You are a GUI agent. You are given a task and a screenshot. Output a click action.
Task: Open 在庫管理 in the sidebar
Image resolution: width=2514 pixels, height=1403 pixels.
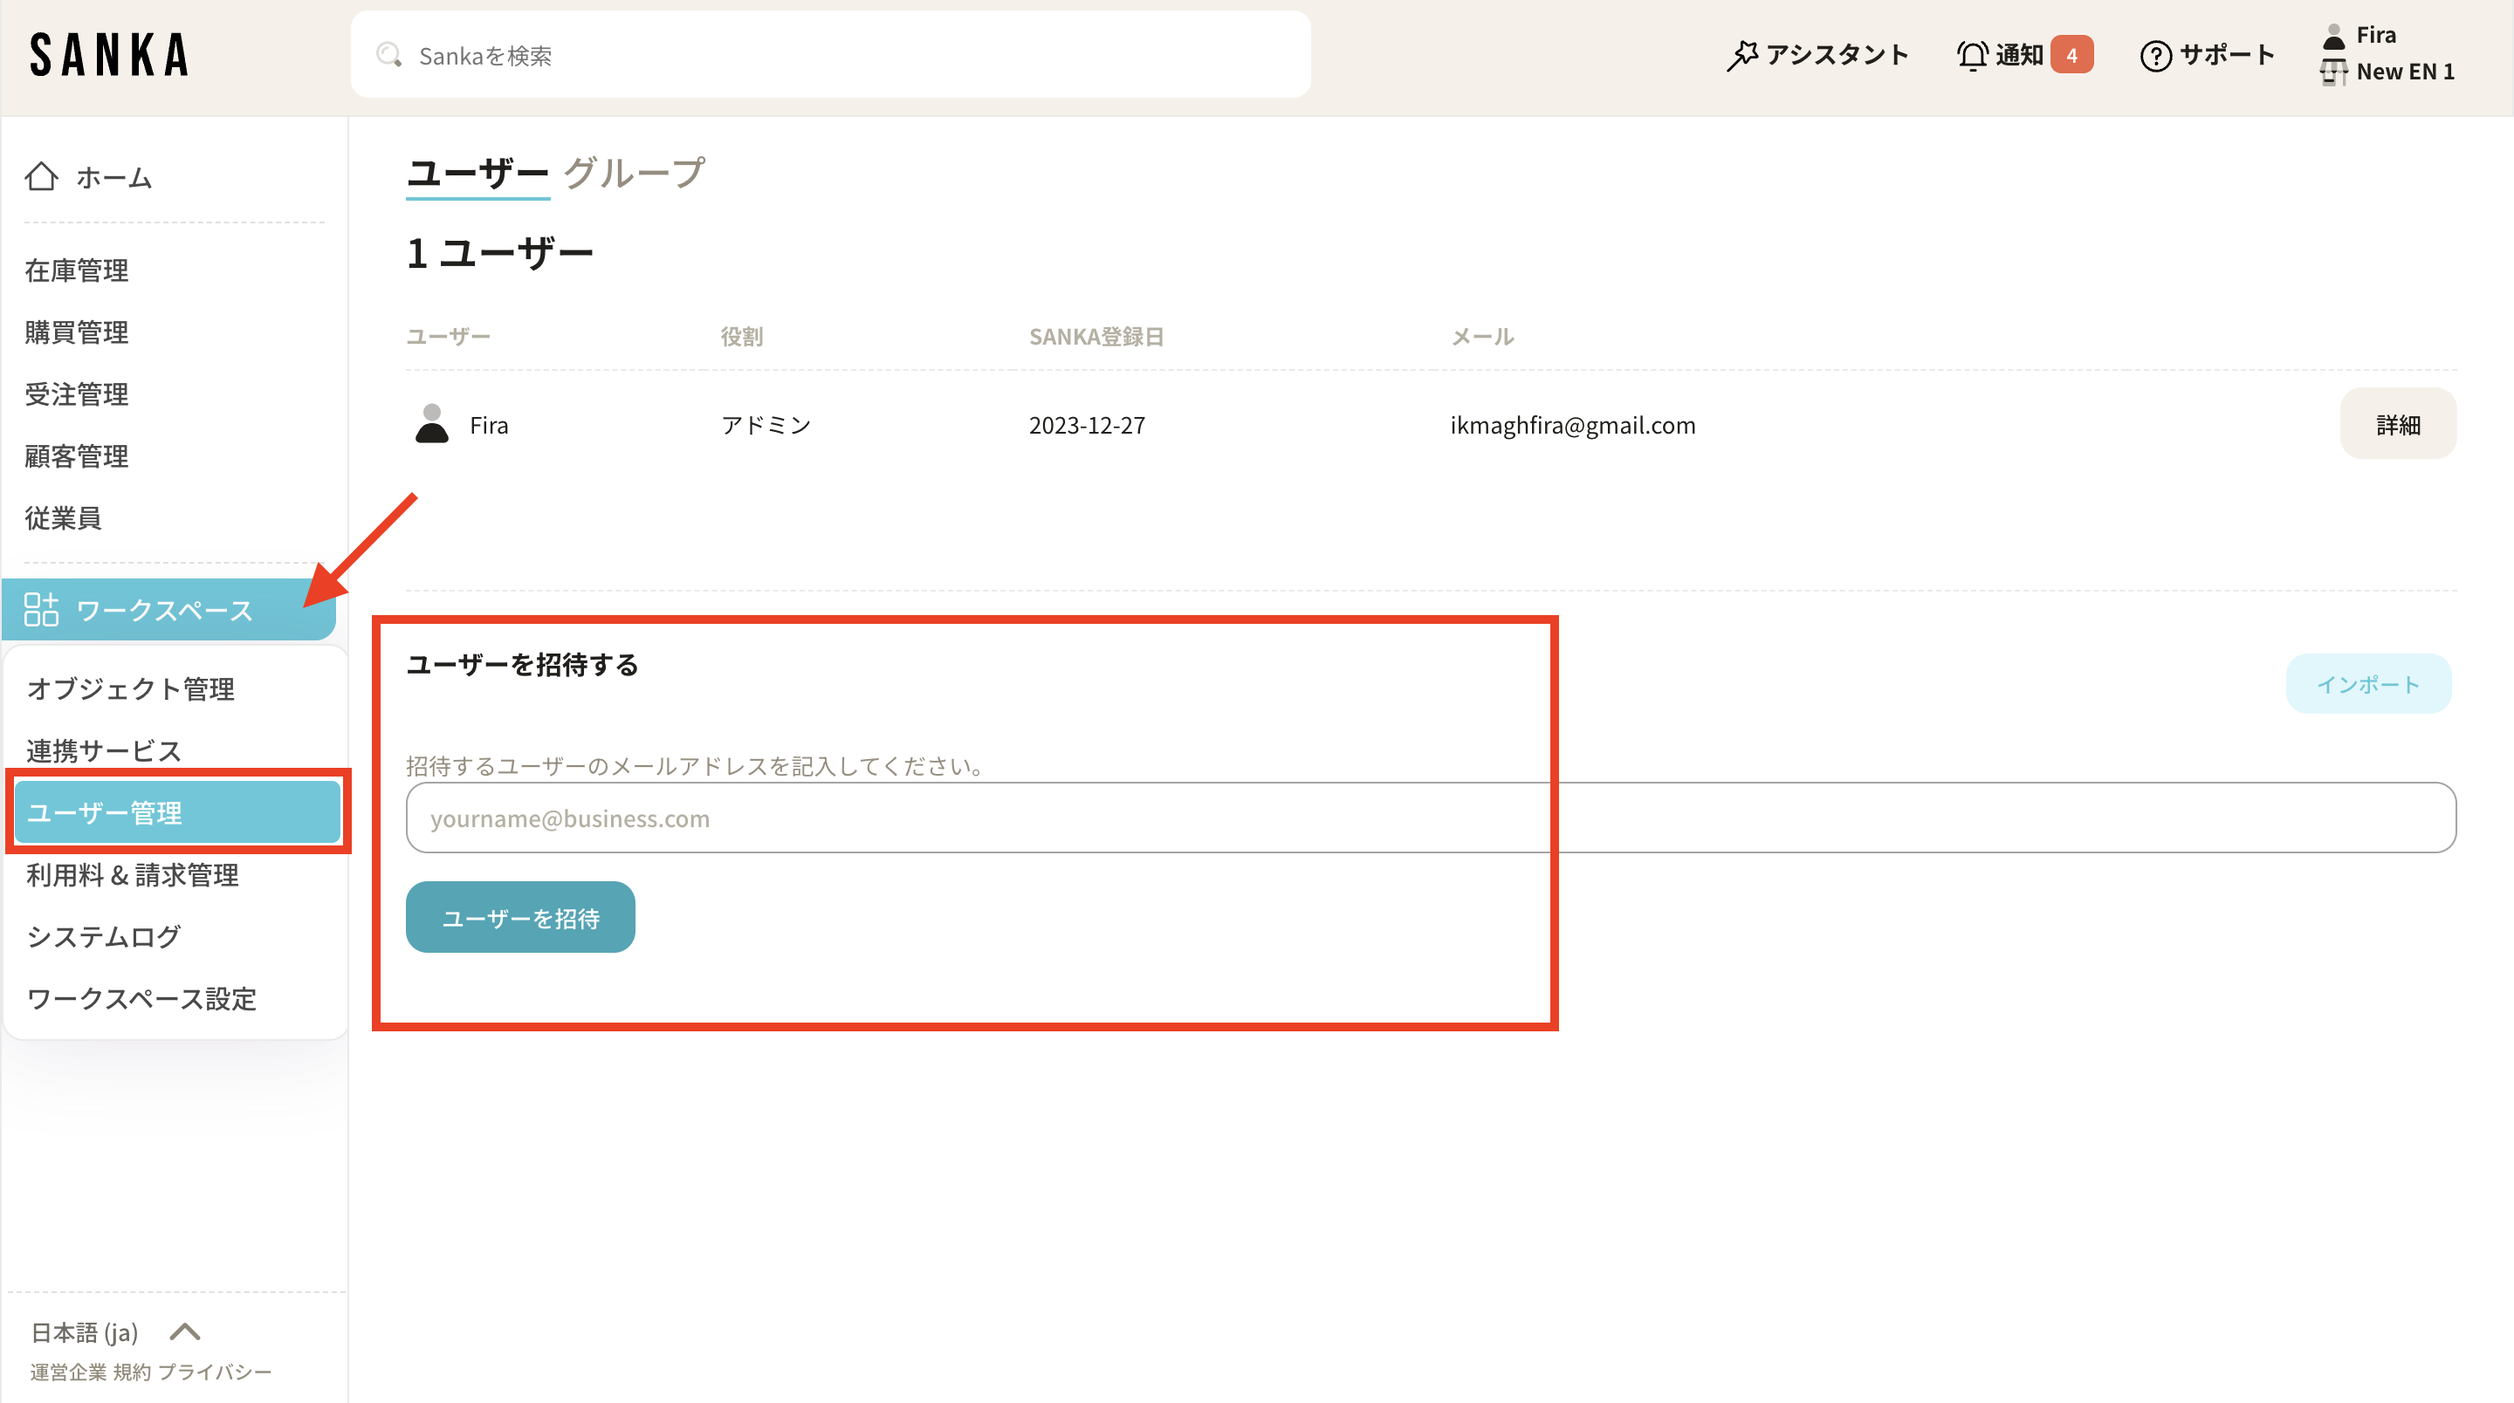coord(76,270)
